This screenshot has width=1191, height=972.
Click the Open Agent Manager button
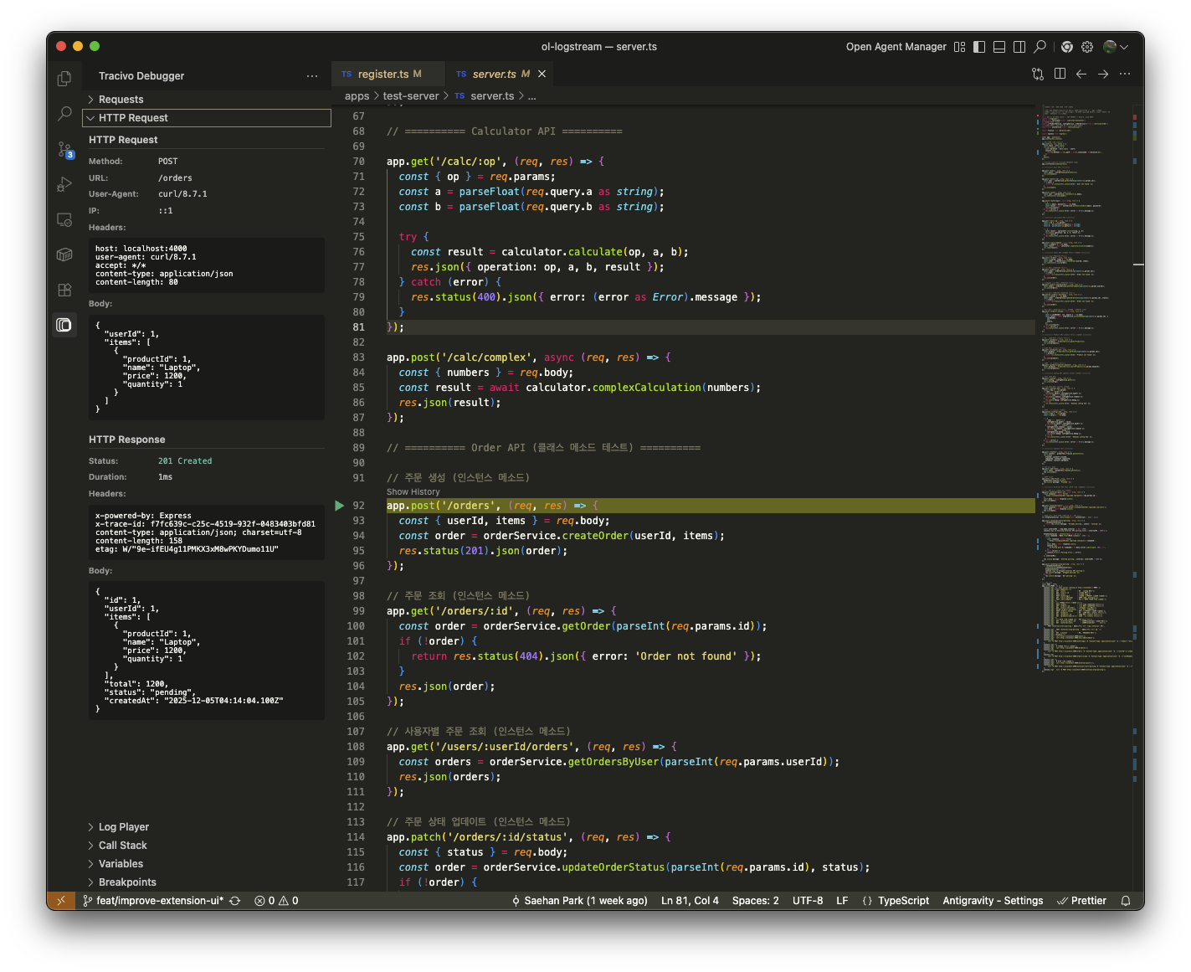(x=896, y=47)
